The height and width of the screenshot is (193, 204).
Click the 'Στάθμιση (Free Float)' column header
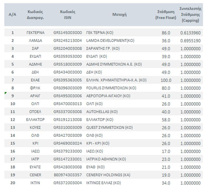[x=166, y=14]
